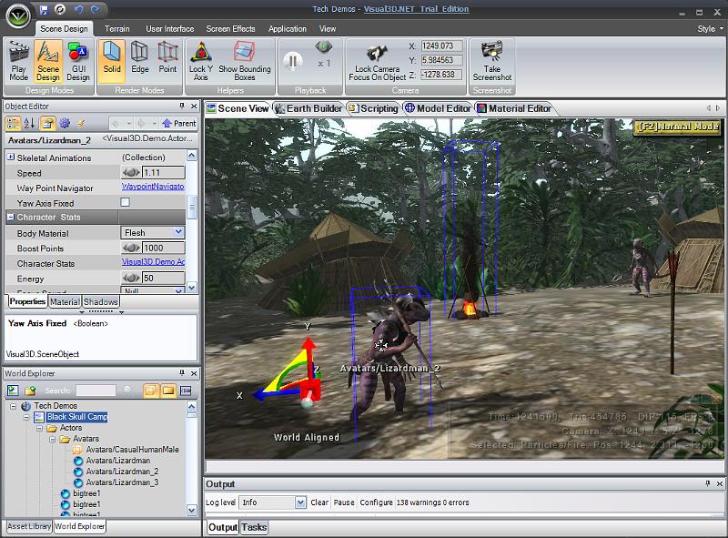Collapse the Avatars folder node
728x538 pixels.
(x=53, y=439)
